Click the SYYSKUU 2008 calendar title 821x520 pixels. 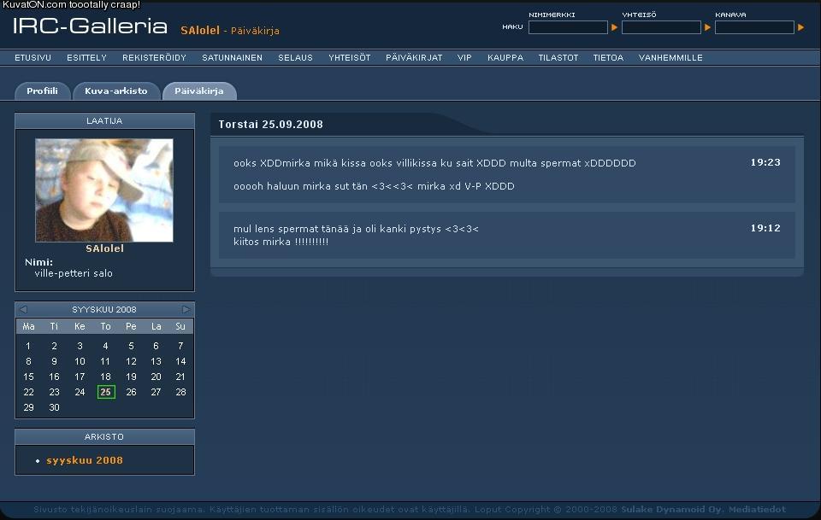coord(104,309)
